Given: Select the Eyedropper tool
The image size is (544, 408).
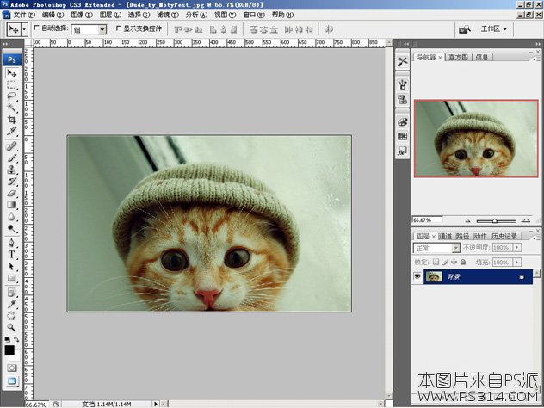Looking at the screenshot, I should (12, 303).
